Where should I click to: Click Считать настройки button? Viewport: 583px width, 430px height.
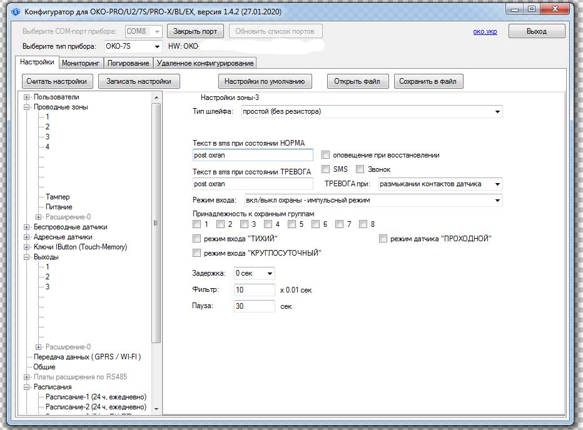(x=56, y=81)
